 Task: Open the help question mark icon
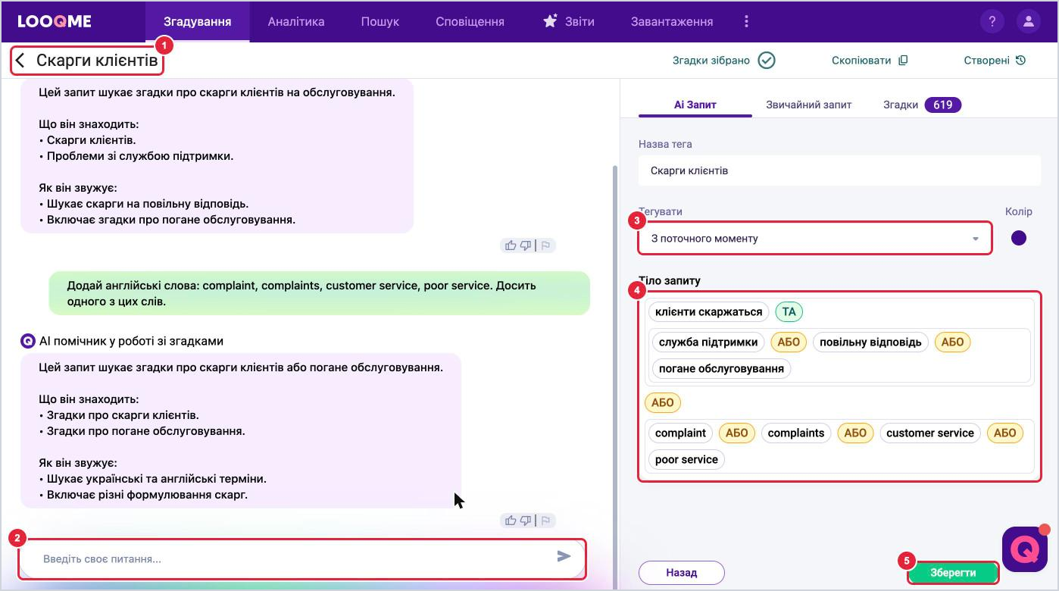tap(992, 21)
